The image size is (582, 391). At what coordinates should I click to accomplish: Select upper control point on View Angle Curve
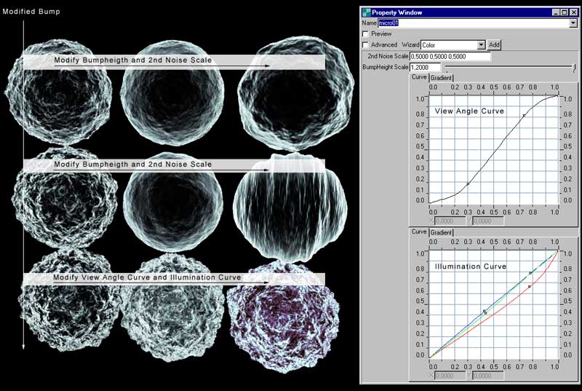524,116
